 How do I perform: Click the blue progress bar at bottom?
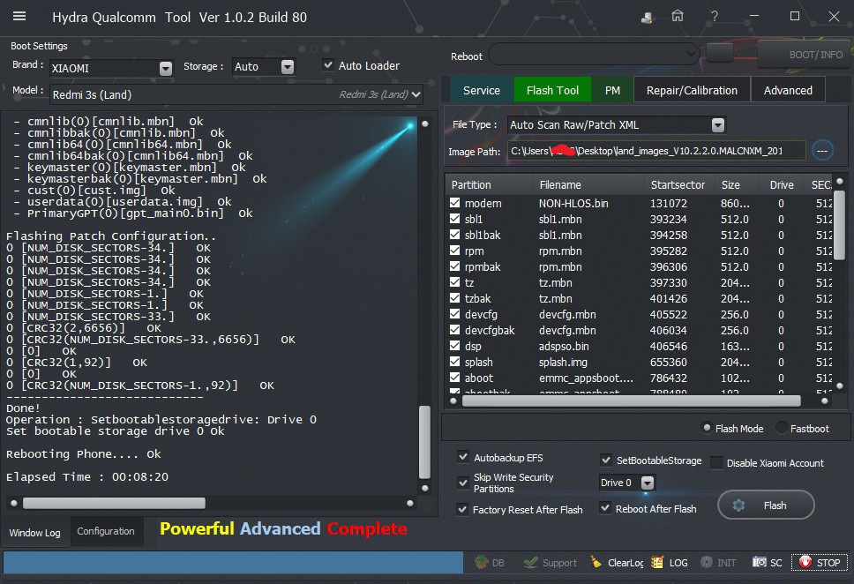tap(234, 562)
